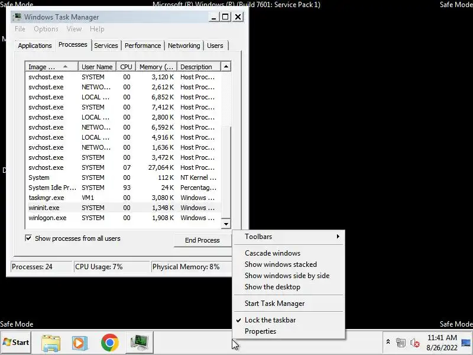
Task: Select svchost.exe using 3,120 K memory
Action: click(123, 77)
